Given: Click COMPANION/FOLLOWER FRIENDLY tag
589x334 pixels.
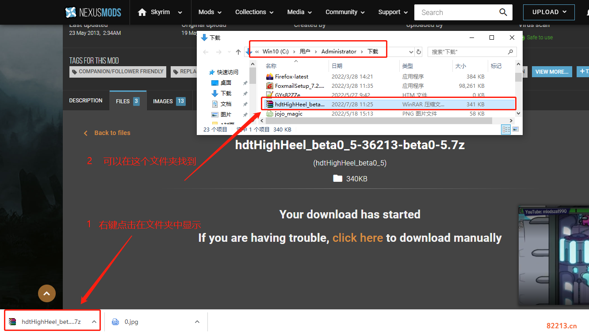Looking at the screenshot, I should click(118, 72).
